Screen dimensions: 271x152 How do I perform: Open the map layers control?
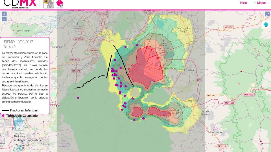[x=266, y=25]
